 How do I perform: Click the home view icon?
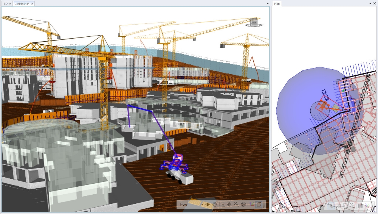coord(243,205)
